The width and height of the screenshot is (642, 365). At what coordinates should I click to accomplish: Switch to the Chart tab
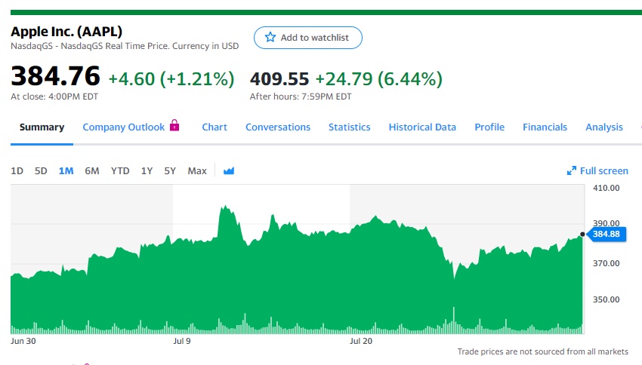[215, 127]
